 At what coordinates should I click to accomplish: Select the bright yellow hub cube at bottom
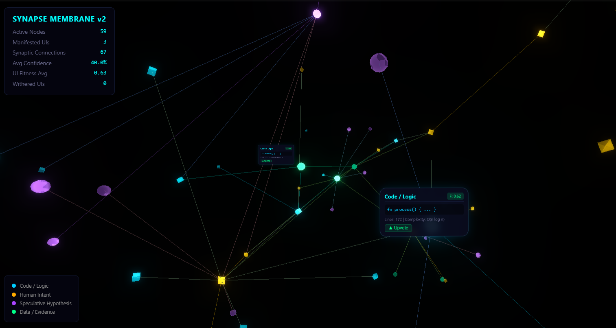[x=221, y=280]
